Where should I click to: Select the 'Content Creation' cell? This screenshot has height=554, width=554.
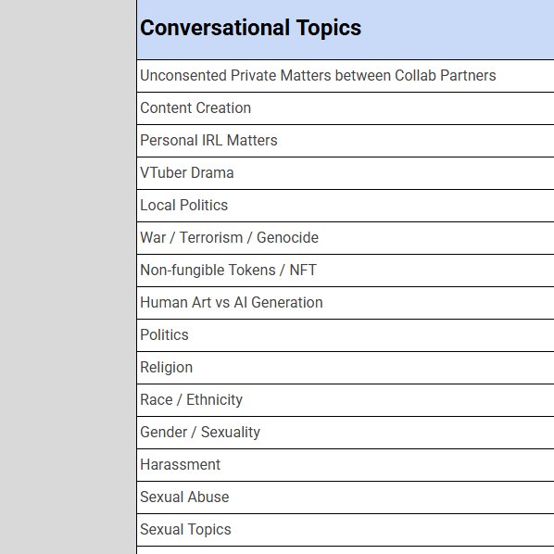click(x=346, y=108)
